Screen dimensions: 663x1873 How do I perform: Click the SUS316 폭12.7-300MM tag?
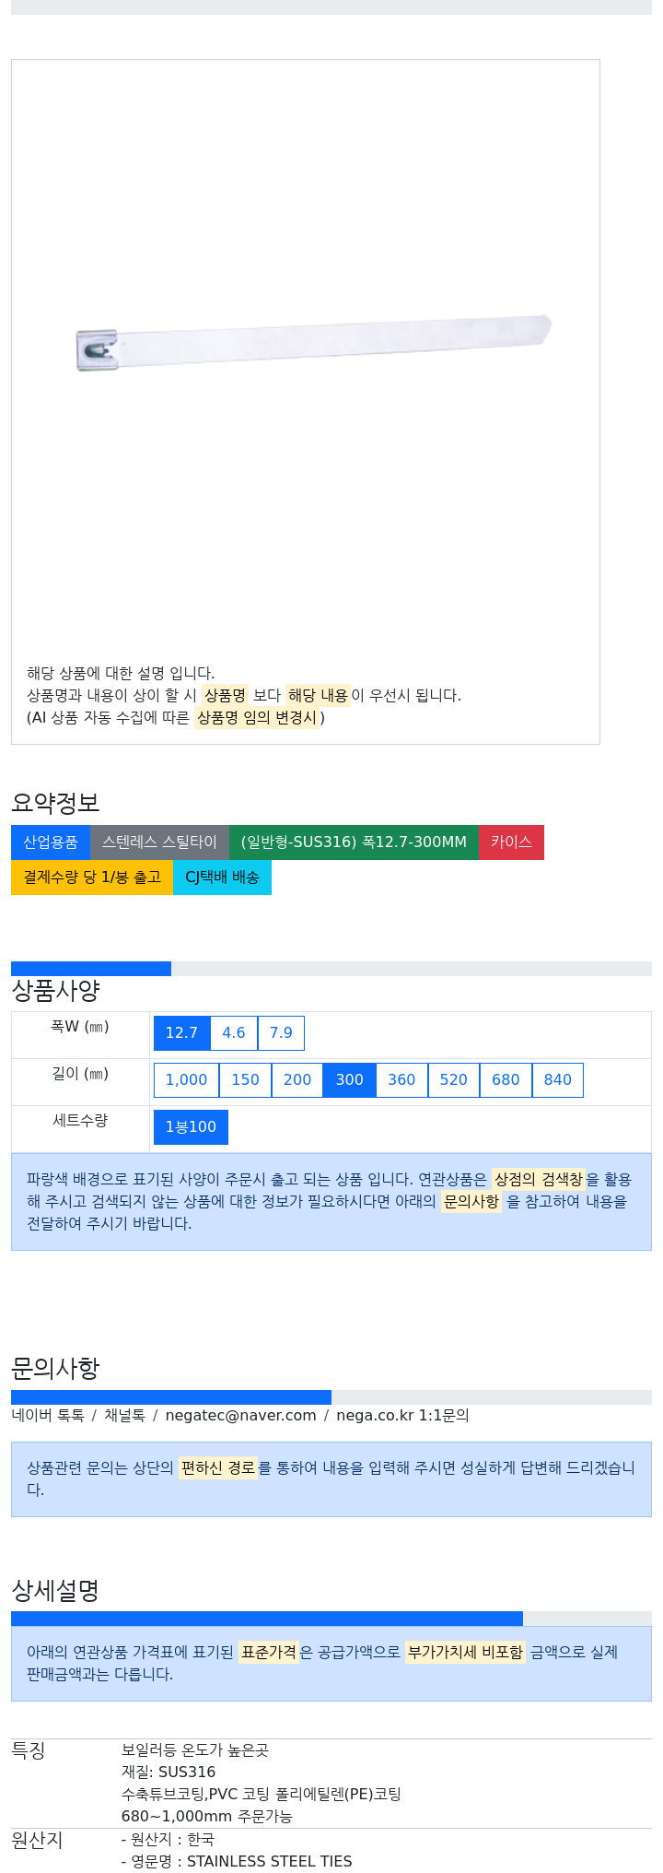[x=354, y=842]
